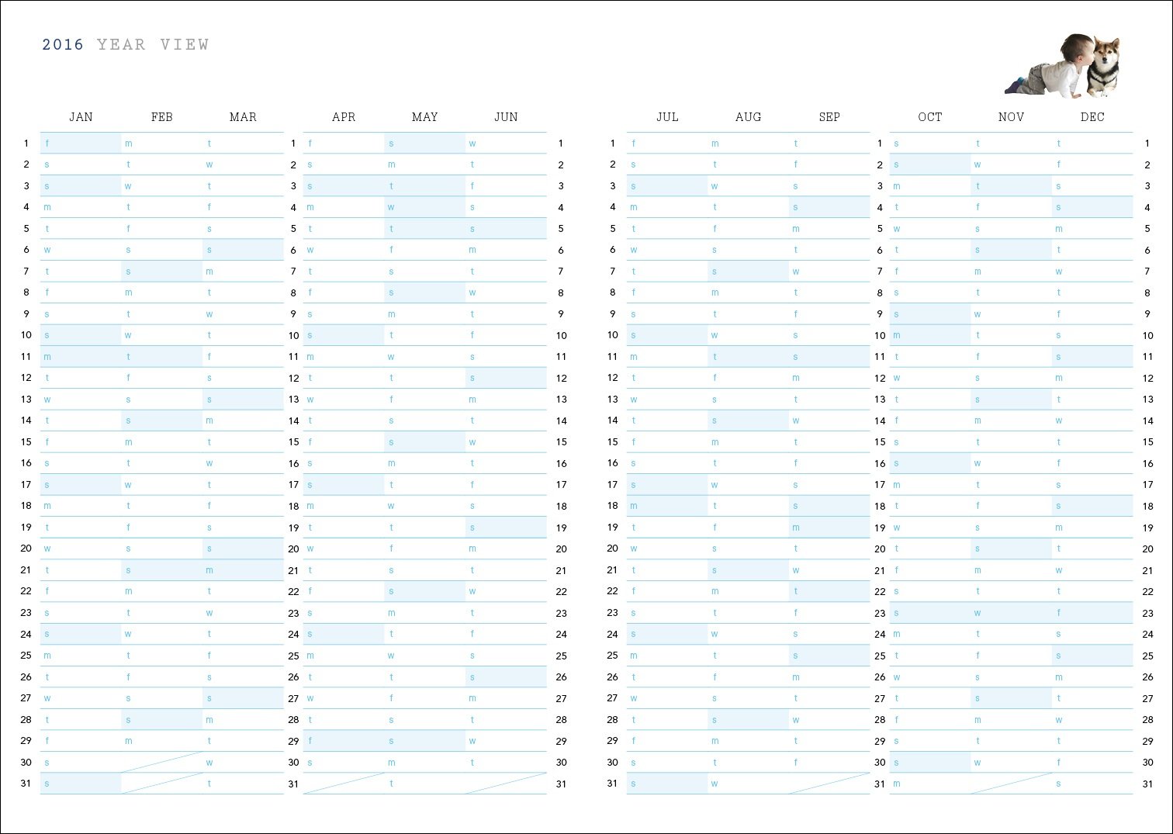
Task: Select the December 25 day cell
Action: [x=1092, y=656]
